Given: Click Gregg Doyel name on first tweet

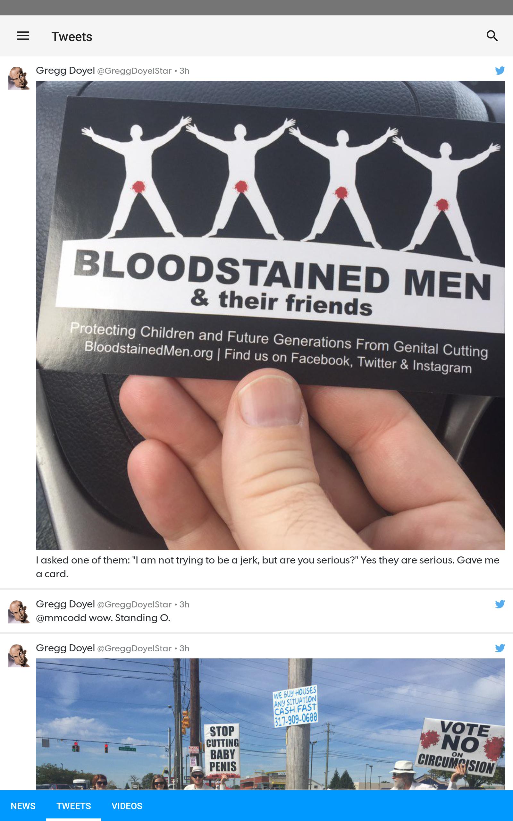Looking at the screenshot, I should pyautogui.click(x=65, y=70).
